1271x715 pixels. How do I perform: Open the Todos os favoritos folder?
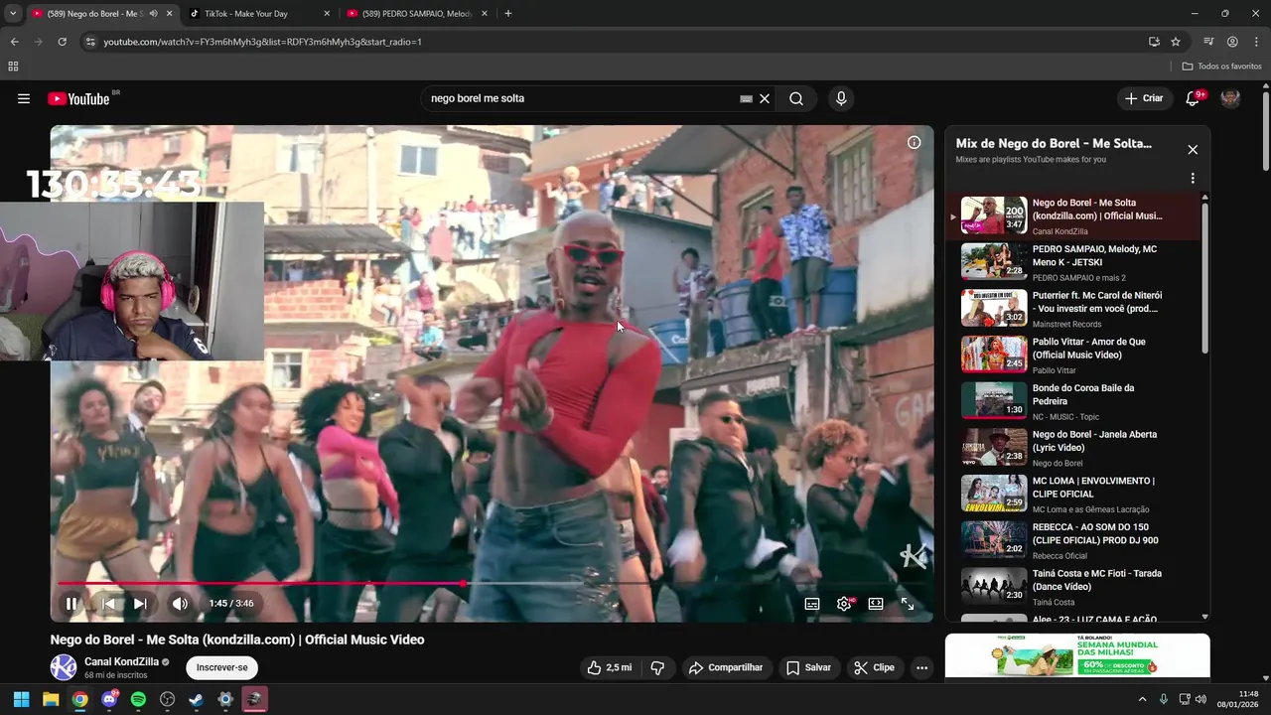(1222, 67)
